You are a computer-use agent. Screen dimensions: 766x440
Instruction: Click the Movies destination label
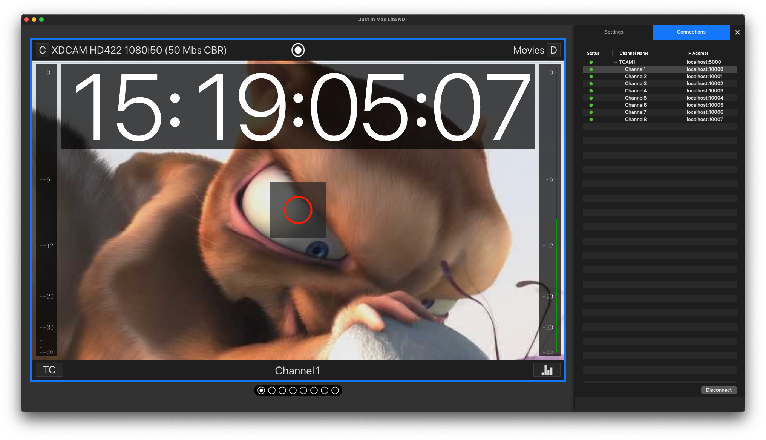[x=529, y=50]
